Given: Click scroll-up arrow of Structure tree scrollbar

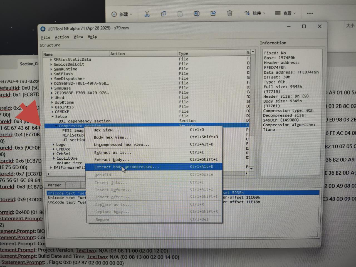Looking at the screenshot, I should (253, 52).
